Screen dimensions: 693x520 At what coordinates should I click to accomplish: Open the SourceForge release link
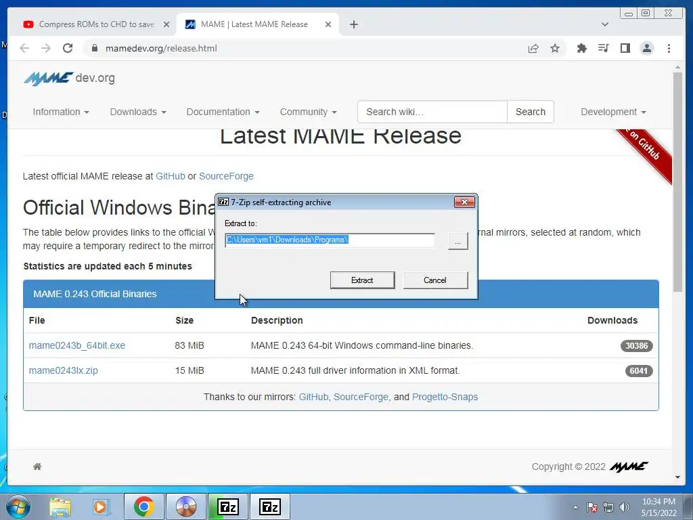[x=226, y=176]
